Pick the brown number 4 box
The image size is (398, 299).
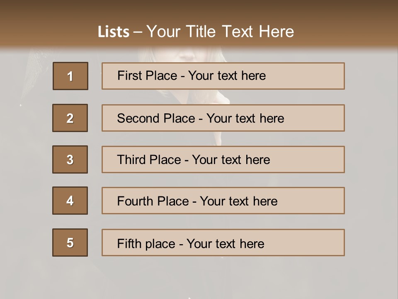pyautogui.click(x=70, y=201)
